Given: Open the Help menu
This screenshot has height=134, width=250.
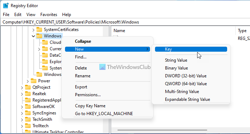Looking at the screenshot, I should coord(66,15).
